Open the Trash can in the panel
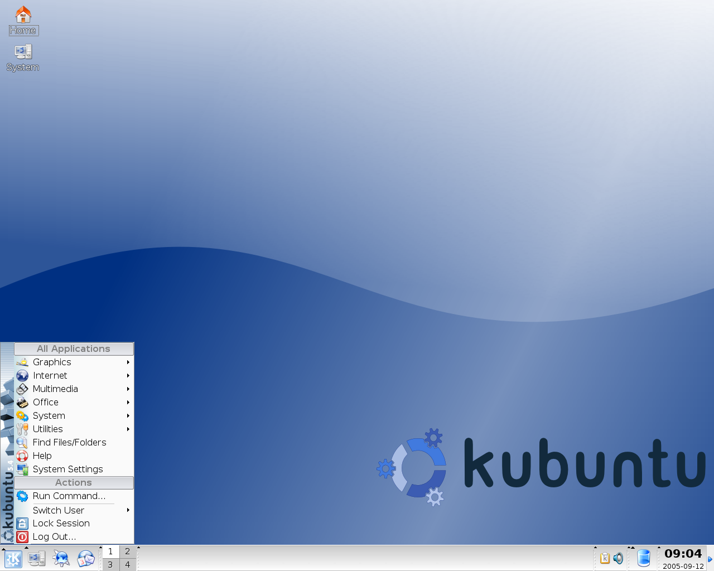 click(644, 558)
